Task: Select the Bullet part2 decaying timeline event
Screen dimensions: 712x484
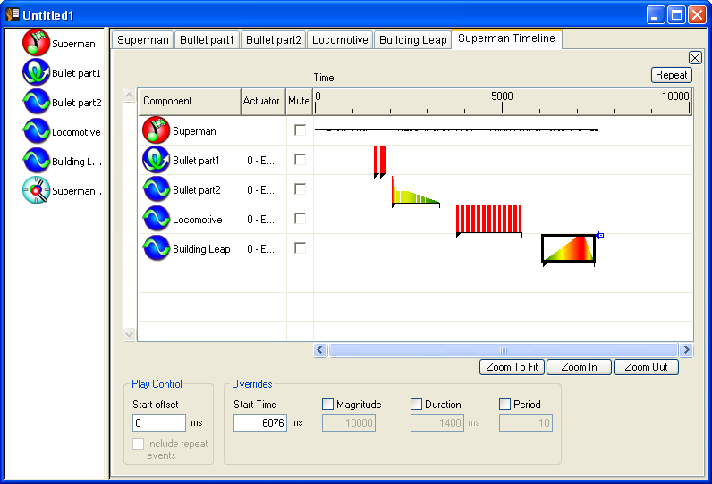Action: 416,192
